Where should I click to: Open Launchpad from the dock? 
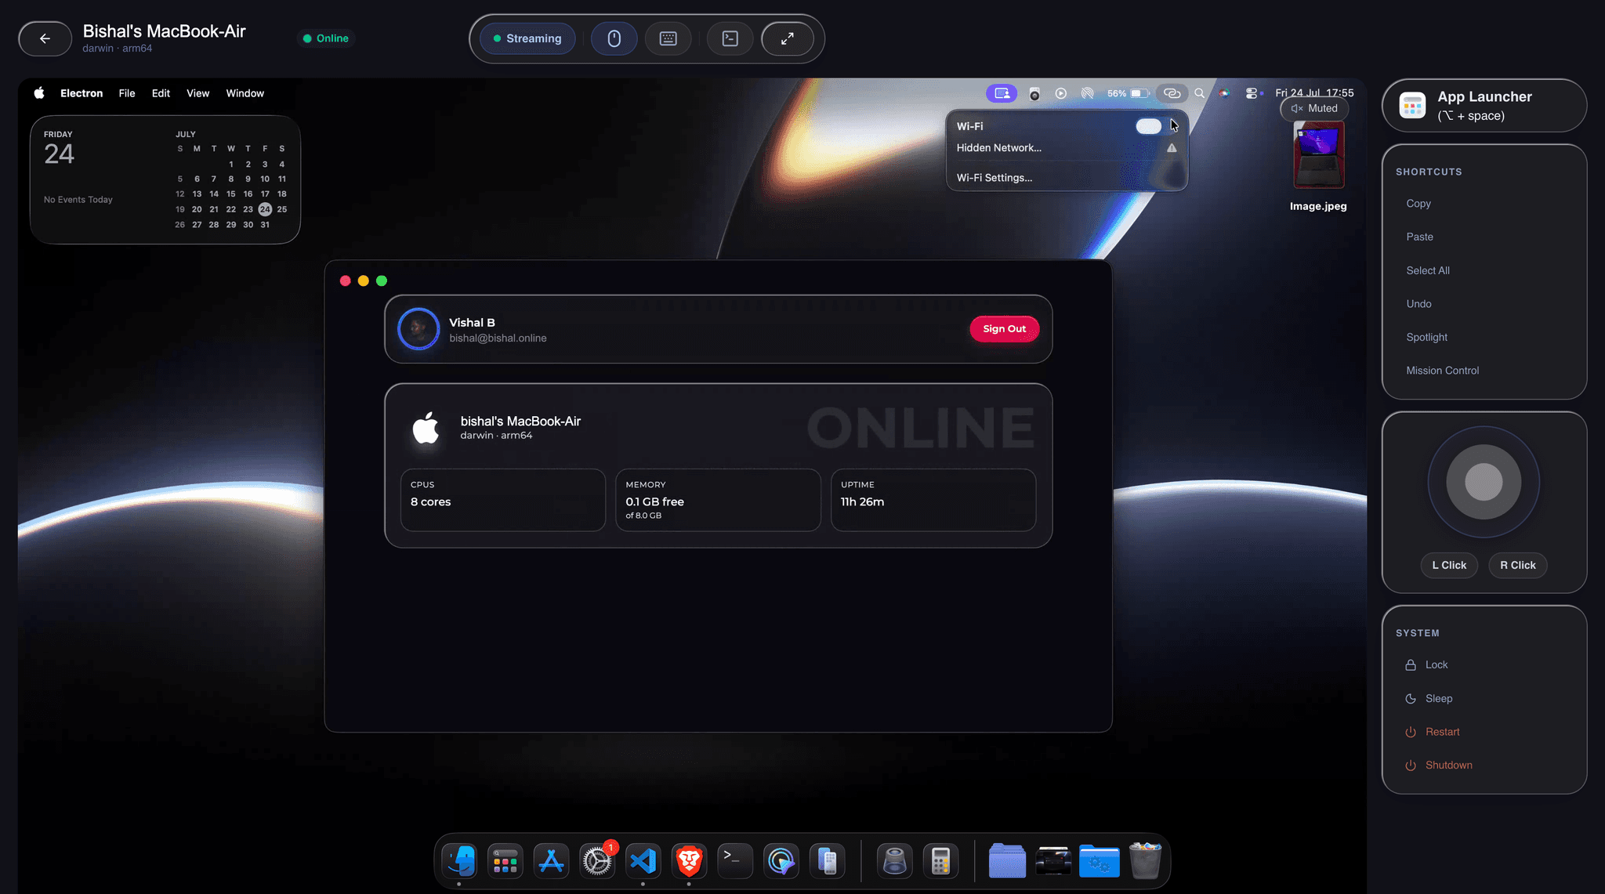coord(505,861)
